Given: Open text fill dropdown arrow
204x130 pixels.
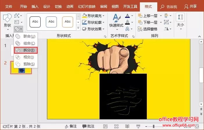Looking at the screenshot, I should tap(132, 16).
